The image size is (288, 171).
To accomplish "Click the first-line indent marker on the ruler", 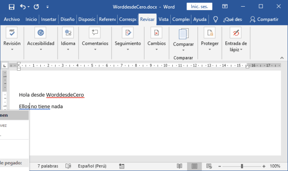I will tap(19, 64).
